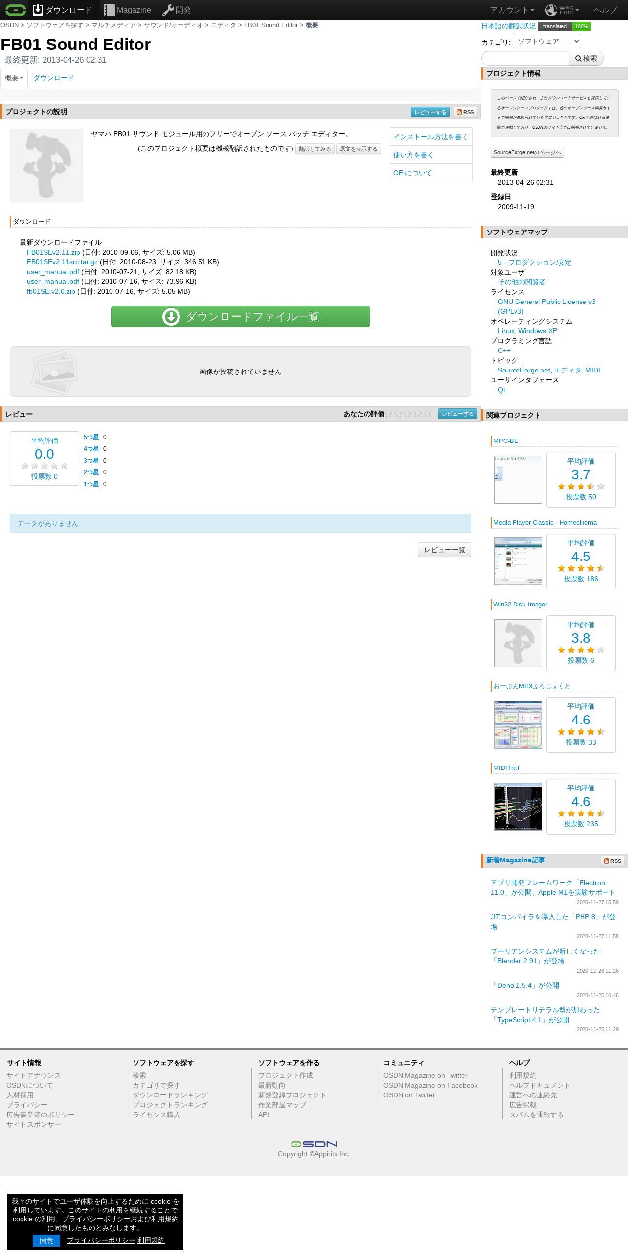This screenshot has width=628, height=1257.
Task: Click the green ダウンロードファイル一覧 button
Action: click(x=241, y=317)
